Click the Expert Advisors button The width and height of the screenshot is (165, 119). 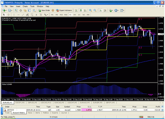[x=64, y=10]
